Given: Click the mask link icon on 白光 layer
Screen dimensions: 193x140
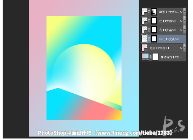Looking at the screenshot, I should pyautogui.click(x=149, y=39).
